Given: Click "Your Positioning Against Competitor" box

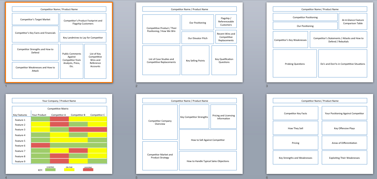Looking at the screenshot, I should tap(344, 113).
